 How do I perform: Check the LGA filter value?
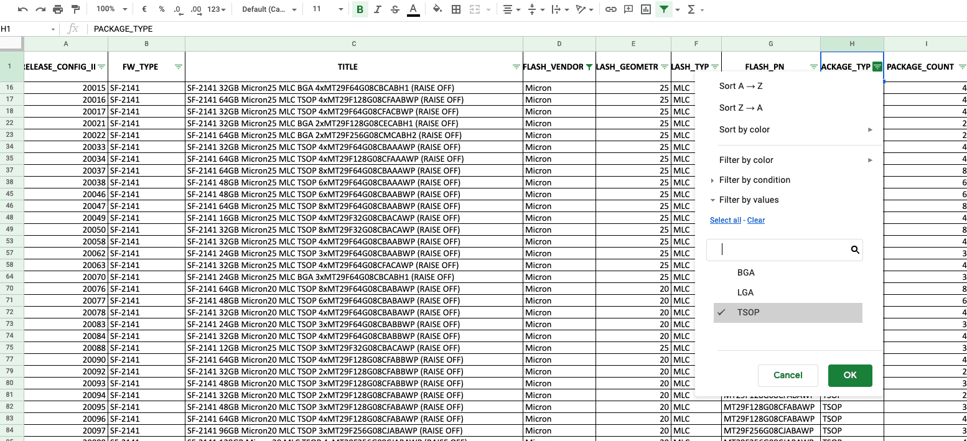(745, 292)
